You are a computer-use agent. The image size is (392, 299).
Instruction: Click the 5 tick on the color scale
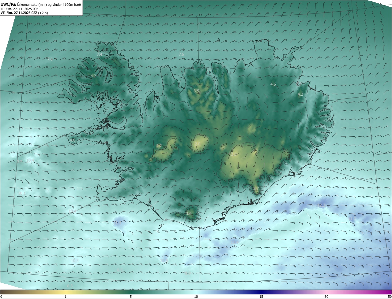pyautogui.click(x=131, y=297)
